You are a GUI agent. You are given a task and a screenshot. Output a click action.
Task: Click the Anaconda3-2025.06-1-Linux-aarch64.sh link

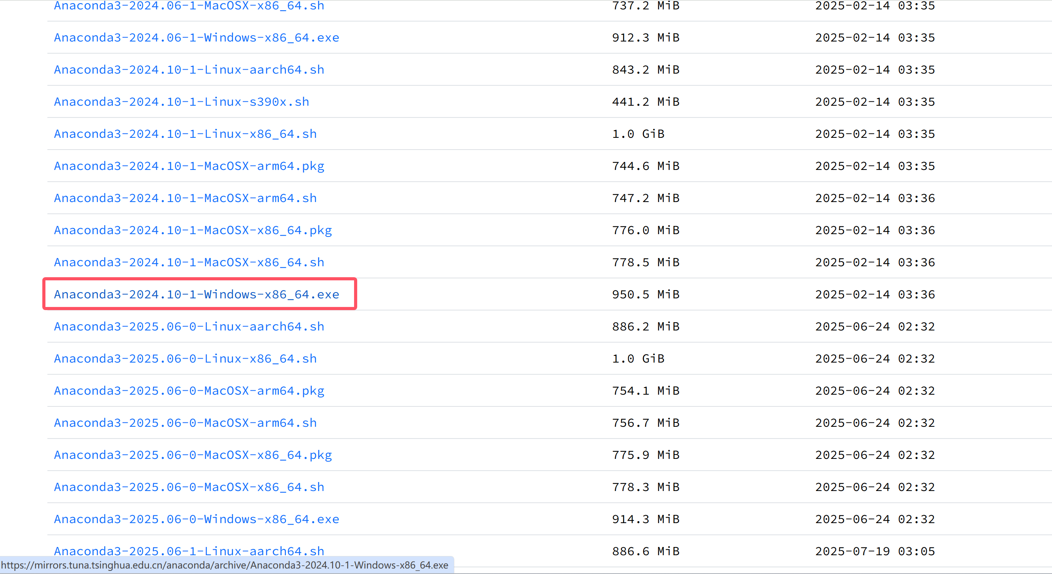[189, 551]
